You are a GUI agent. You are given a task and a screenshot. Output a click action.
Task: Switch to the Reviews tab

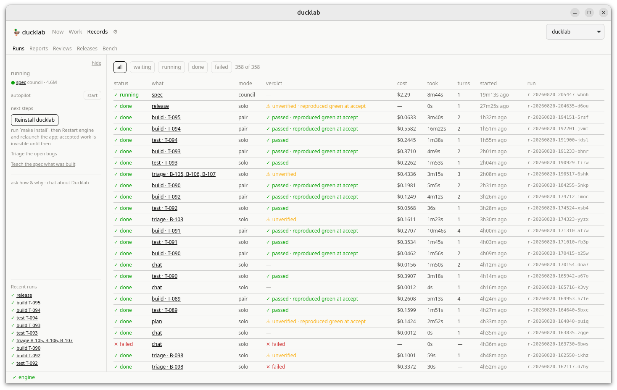click(x=62, y=49)
